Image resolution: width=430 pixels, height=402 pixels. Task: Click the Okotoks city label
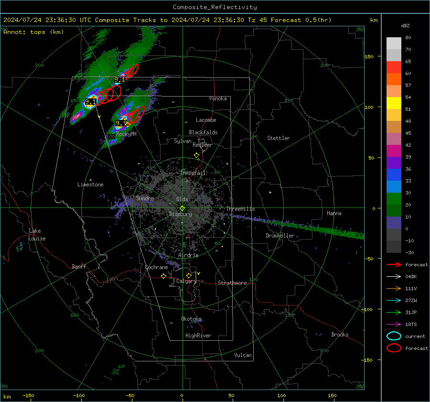pos(192,319)
